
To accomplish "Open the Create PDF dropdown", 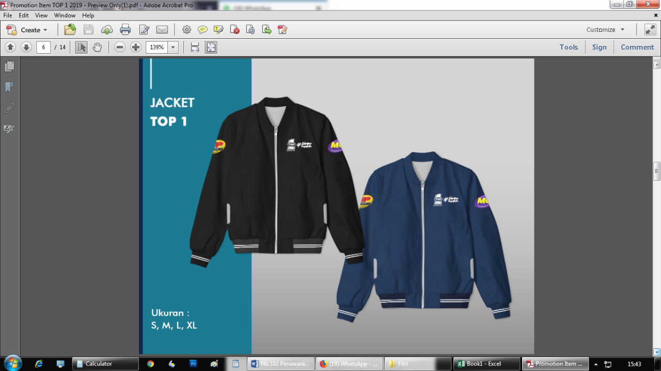I will [27, 30].
